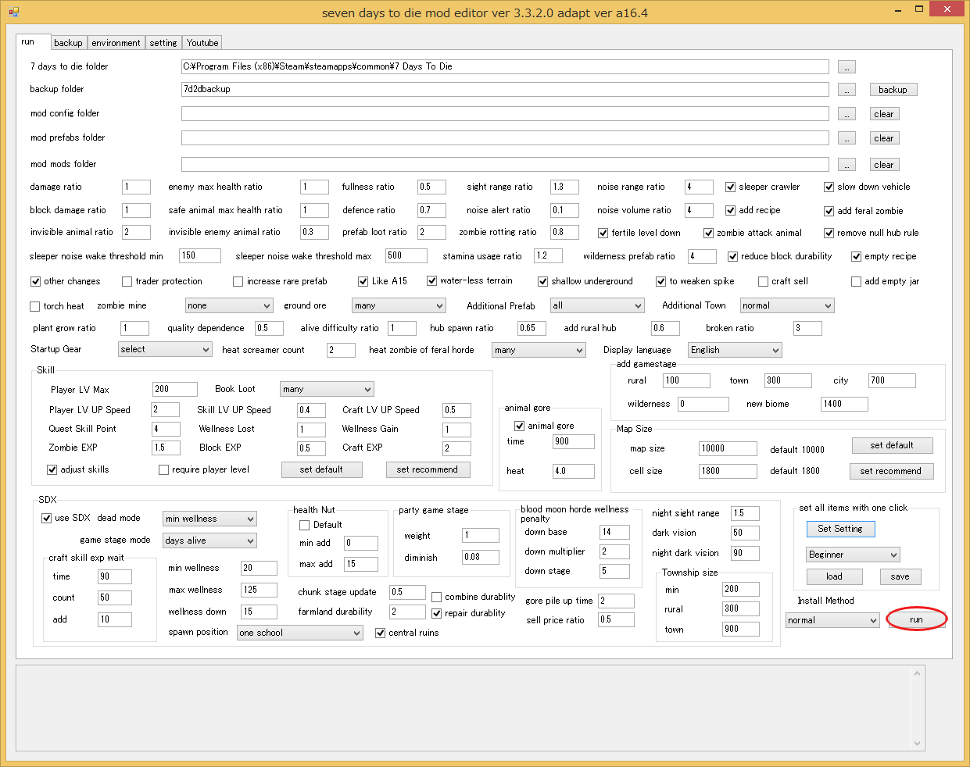Click Skill set default button
Screen dimensions: 970x767
[321, 469]
